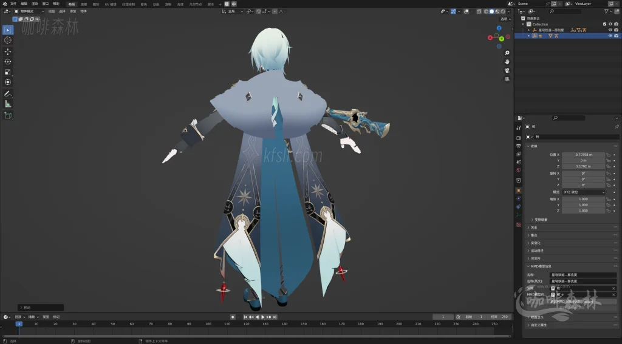Open the World properties tab
This screenshot has height=344, width=622.
click(x=519, y=170)
